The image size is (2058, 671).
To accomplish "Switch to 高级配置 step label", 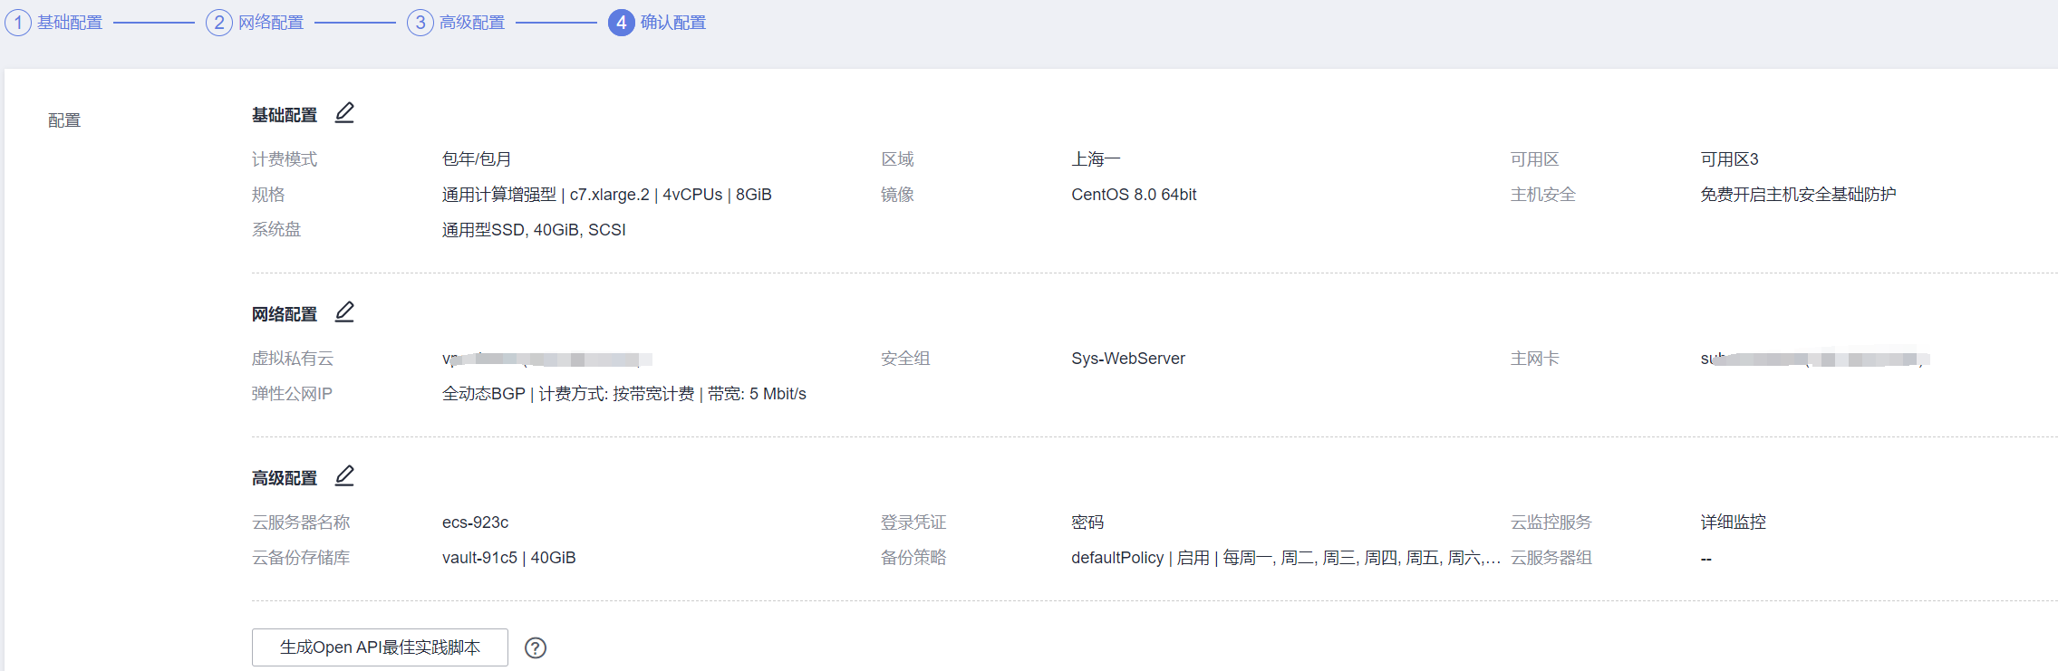I will 472,23.
